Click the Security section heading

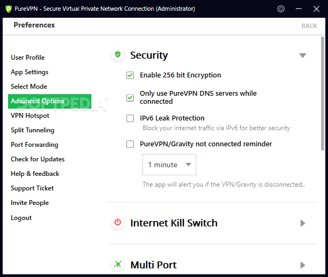coord(149,55)
